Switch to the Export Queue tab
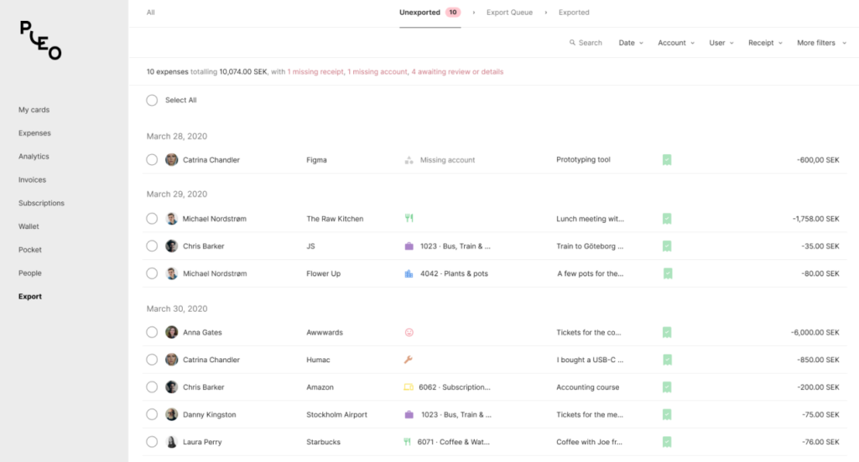Image resolution: width=859 pixels, height=462 pixels. [509, 12]
